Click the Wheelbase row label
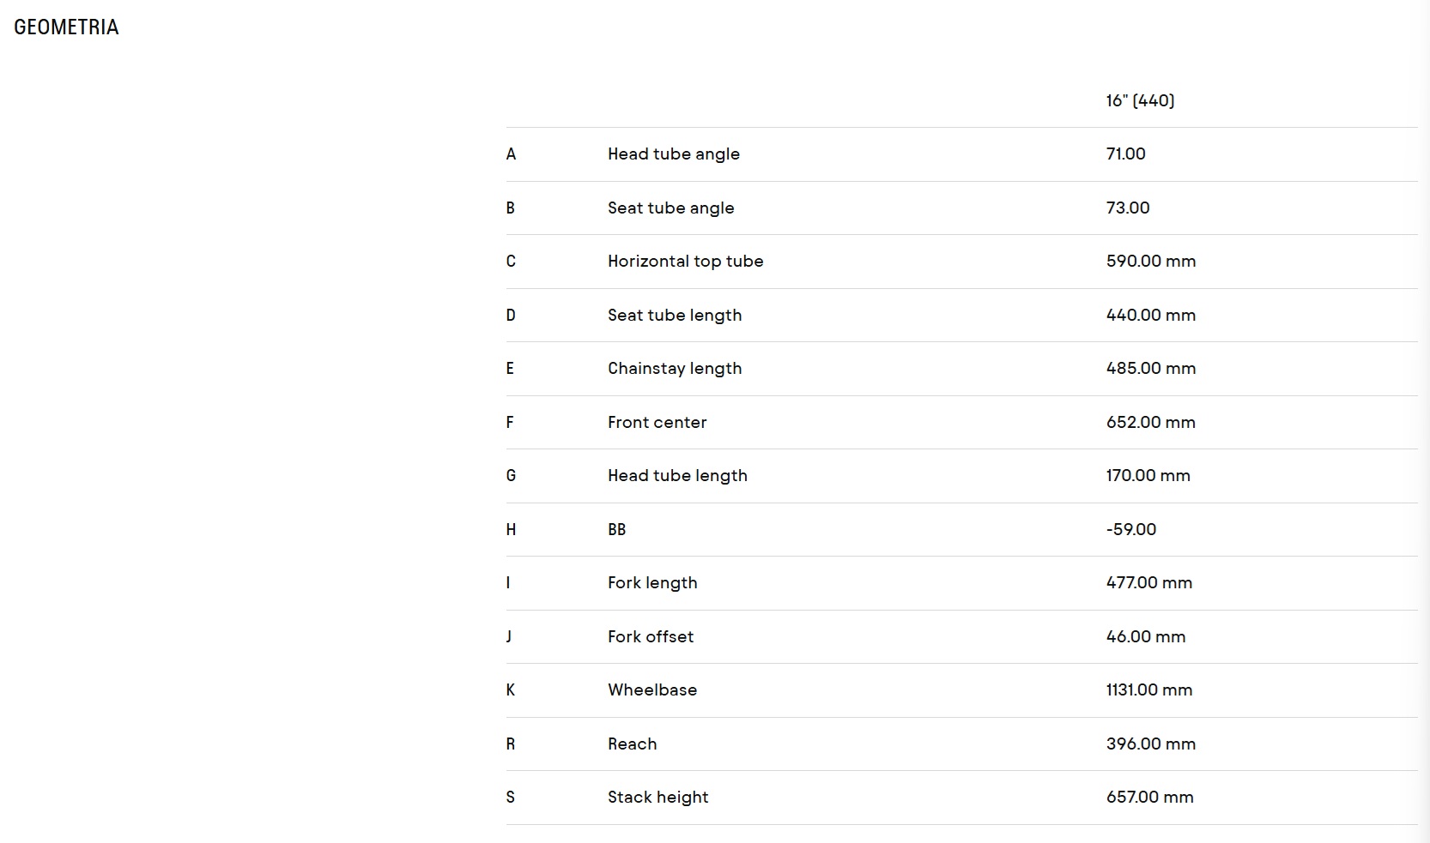 652,690
